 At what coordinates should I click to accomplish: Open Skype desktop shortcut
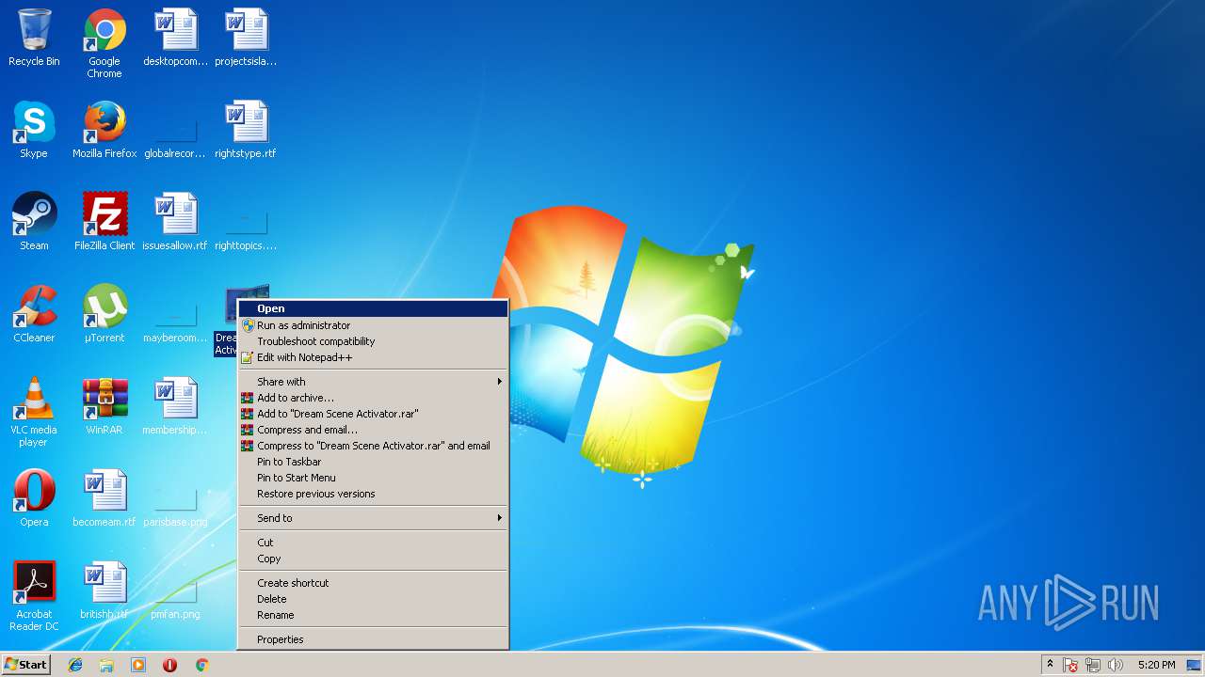(x=34, y=130)
